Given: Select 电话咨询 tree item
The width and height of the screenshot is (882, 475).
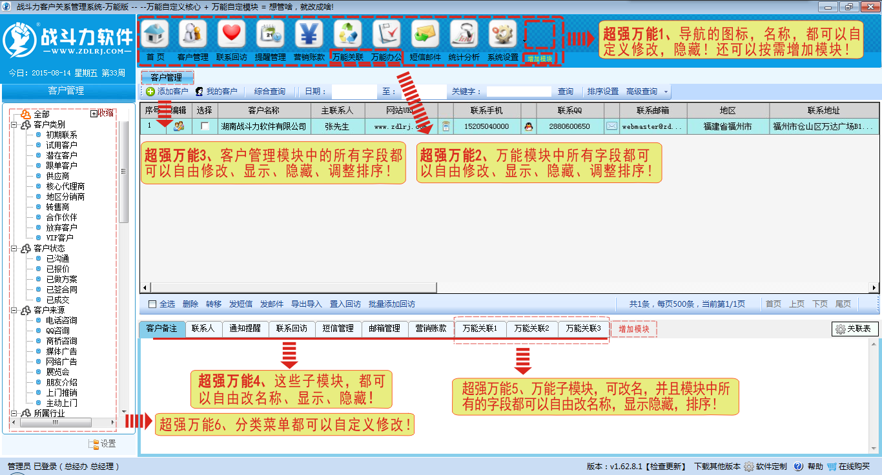Looking at the screenshot, I should (x=61, y=320).
